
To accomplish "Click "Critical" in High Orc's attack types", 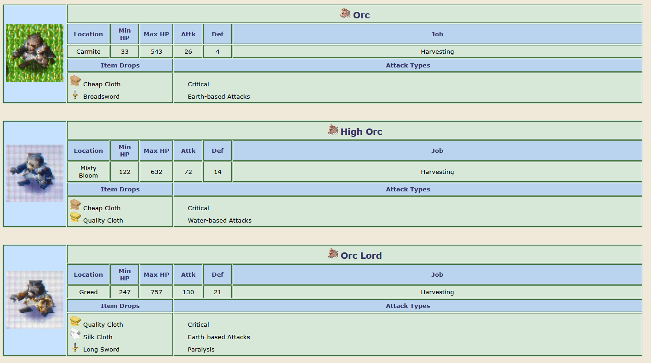I will (x=198, y=208).
